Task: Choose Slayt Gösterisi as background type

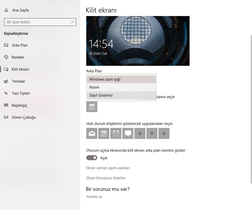Action: [x=101, y=95]
